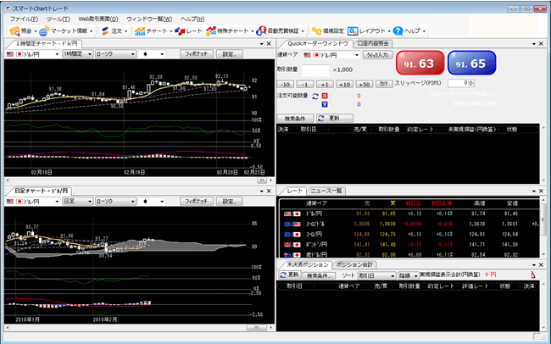
Task: Select the 未決済ポジション tab
Action: coord(308,264)
